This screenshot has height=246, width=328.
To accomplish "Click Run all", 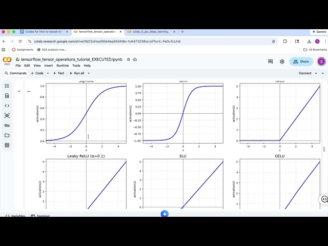I will point(77,73).
